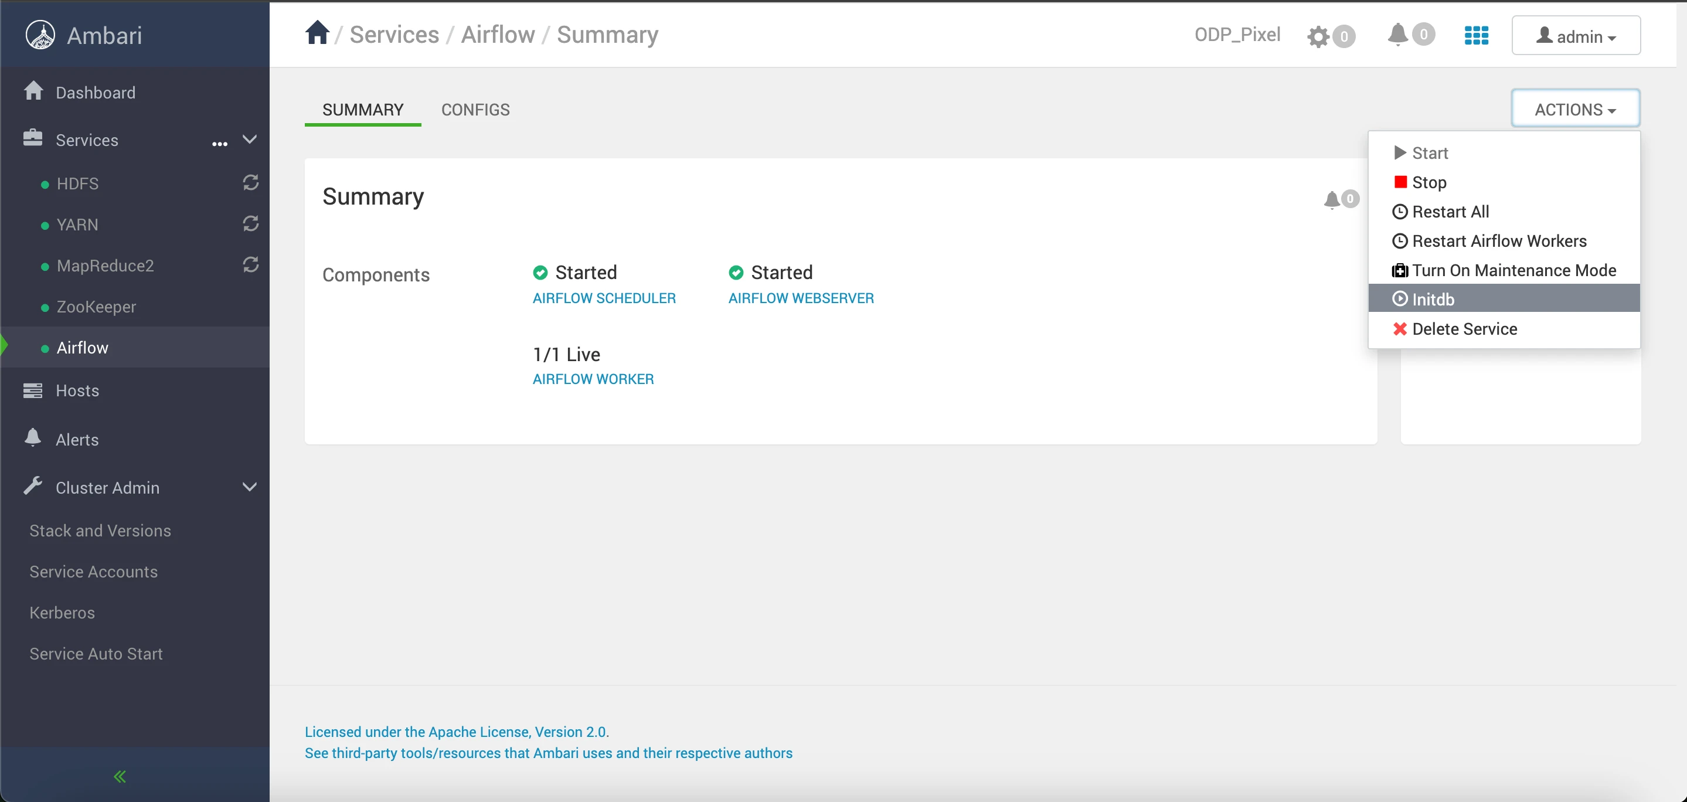1687x802 pixels.
Task: Open AIRFLOW SCHEDULER component link
Action: [x=604, y=298]
